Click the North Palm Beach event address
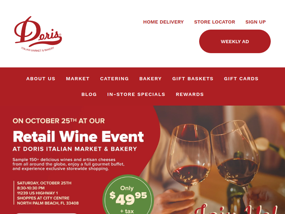Viewport: 285px width, 214px height. coord(48,198)
